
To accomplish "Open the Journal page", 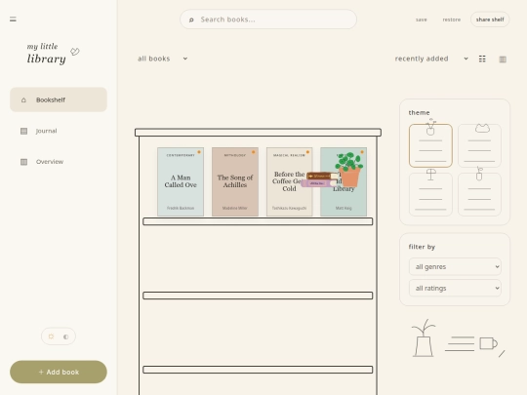I will 59,131.
